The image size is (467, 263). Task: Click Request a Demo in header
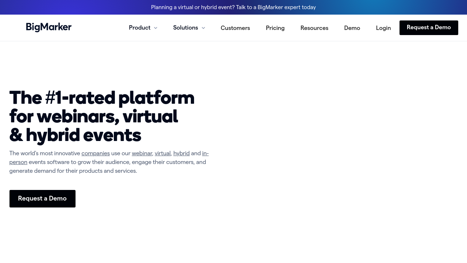tap(429, 28)
